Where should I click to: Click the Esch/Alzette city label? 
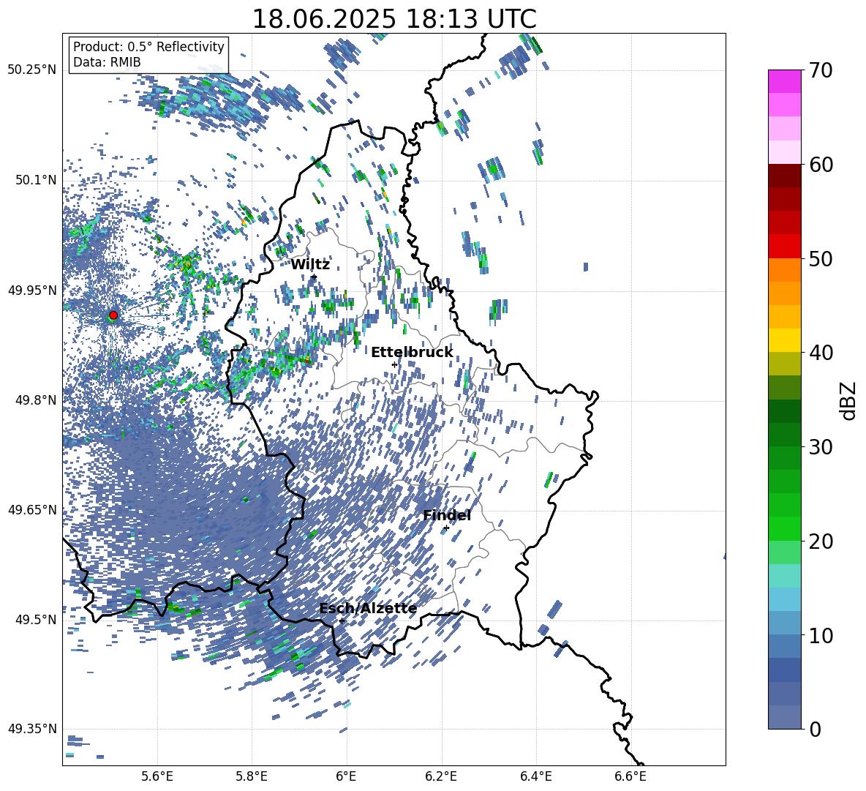point(368,608)
